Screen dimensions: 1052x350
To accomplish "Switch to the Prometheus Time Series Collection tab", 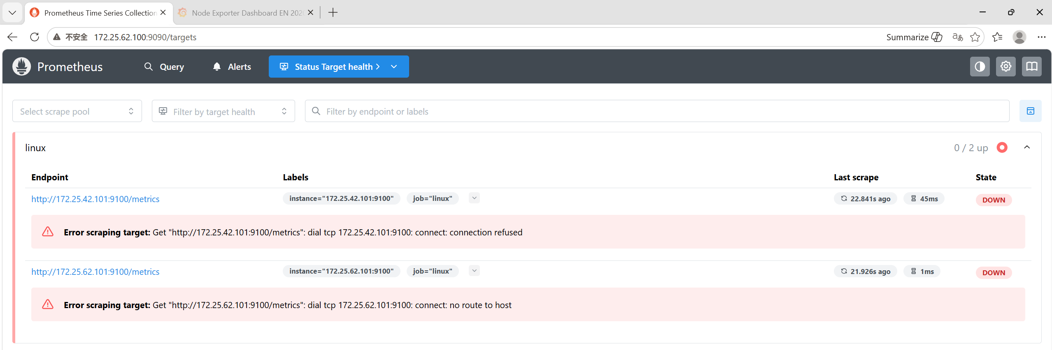I will click(99, 13).
